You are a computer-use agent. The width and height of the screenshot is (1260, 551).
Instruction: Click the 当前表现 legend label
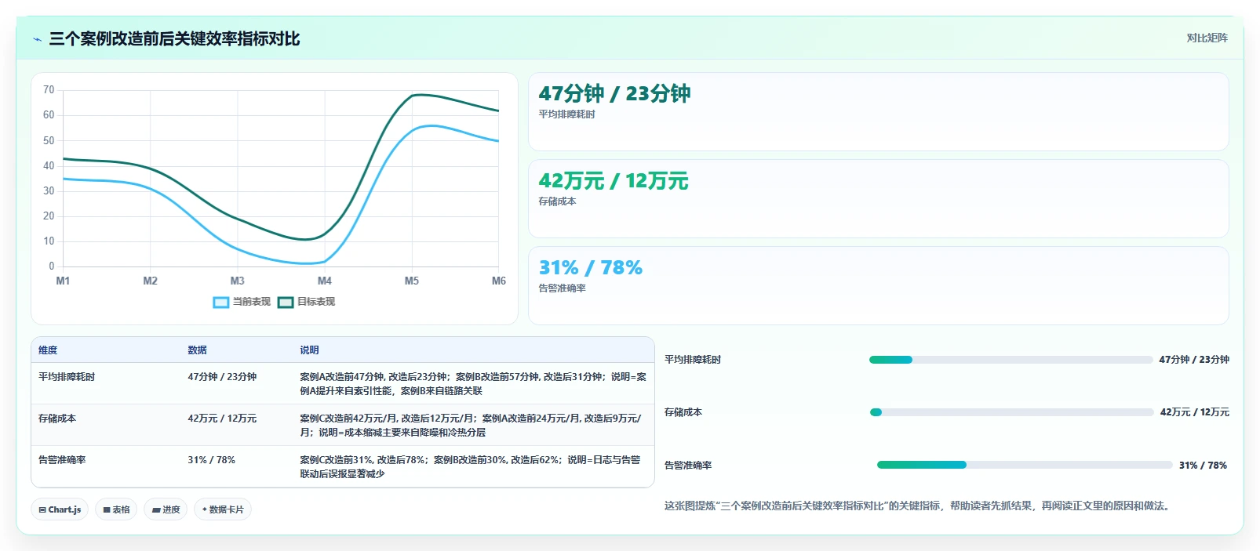pyautogui.click(x=252, y=302)
